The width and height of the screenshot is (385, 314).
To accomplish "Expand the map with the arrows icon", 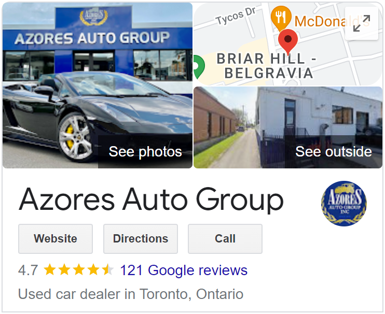I will pyautogui.click(x=362, y=23).
